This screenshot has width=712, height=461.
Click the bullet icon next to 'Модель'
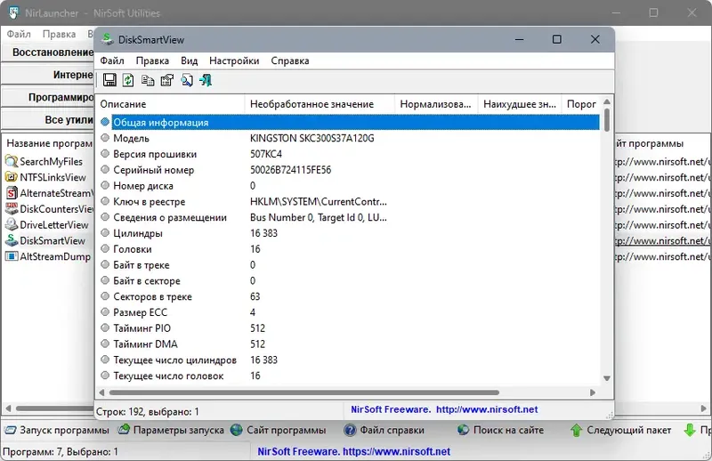105,138
